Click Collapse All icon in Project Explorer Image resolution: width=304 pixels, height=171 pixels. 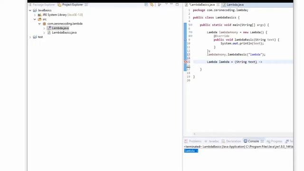click(x=146, y=5)
